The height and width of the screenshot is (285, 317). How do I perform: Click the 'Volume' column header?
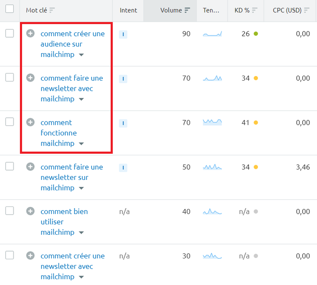tap(171, 10)
